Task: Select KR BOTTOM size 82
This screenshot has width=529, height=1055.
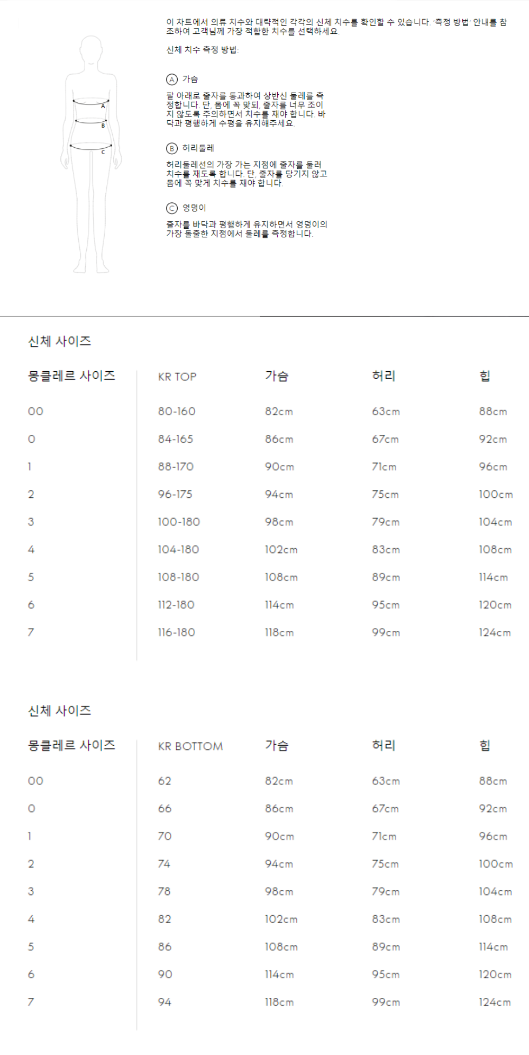Action: tap(165, 918)
